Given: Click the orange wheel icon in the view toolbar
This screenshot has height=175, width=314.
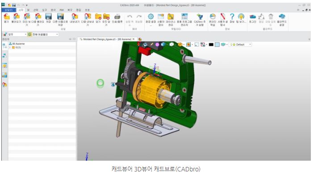Looking at the screenshot, I should point(180,44).
